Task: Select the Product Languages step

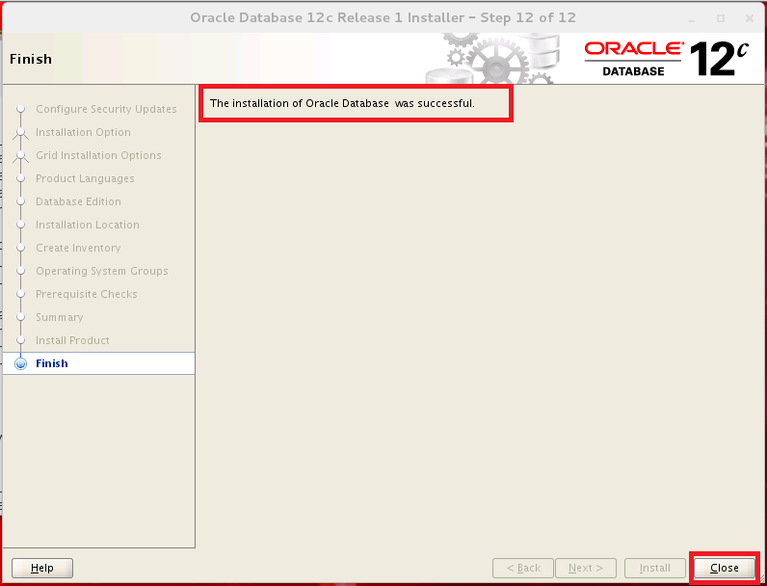Action: coord(85,178)
